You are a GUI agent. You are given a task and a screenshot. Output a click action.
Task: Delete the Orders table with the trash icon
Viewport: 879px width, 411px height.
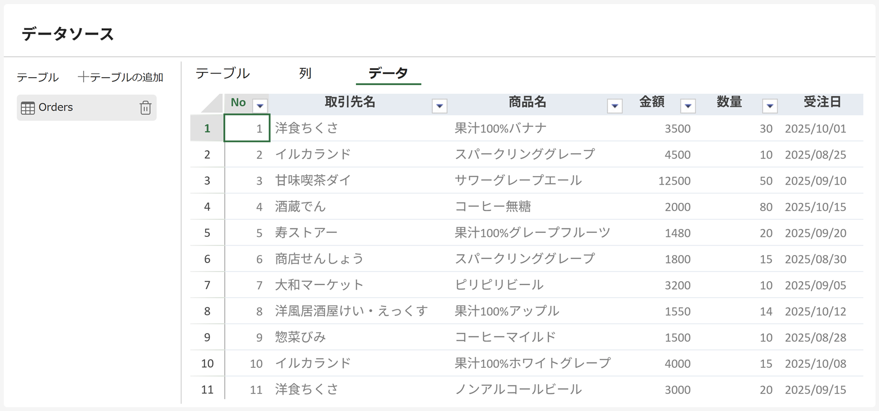[145, 108]
